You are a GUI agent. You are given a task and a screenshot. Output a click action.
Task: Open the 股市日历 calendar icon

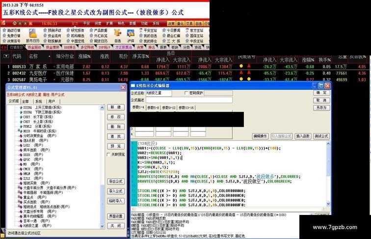(x=33, y=33)
